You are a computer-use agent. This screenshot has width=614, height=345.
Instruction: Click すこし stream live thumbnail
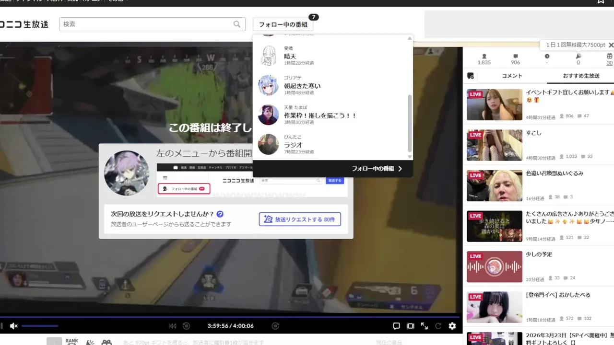click(495, 145)
